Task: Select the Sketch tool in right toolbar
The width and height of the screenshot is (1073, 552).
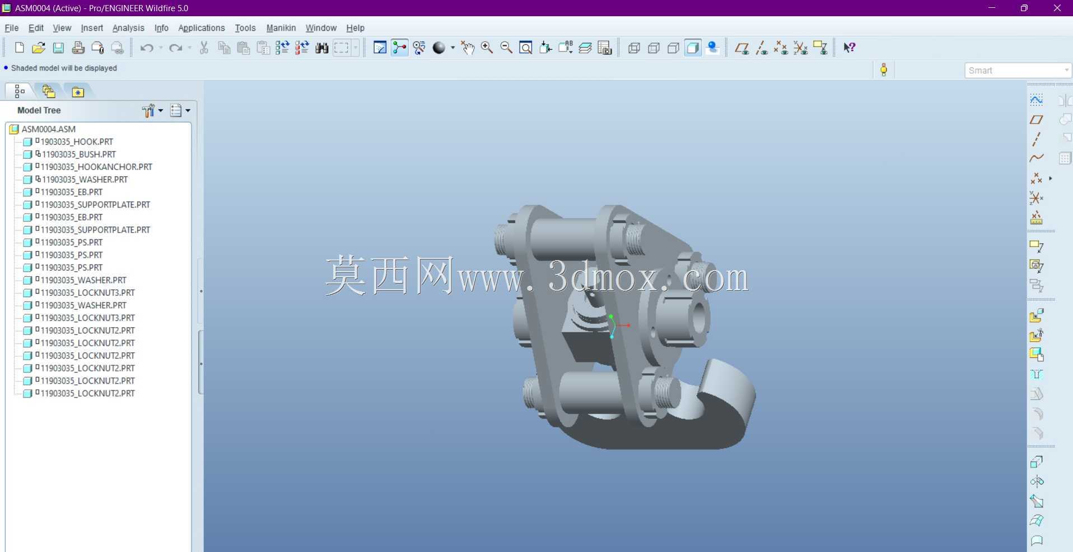Action: (x=1037, y=100)
